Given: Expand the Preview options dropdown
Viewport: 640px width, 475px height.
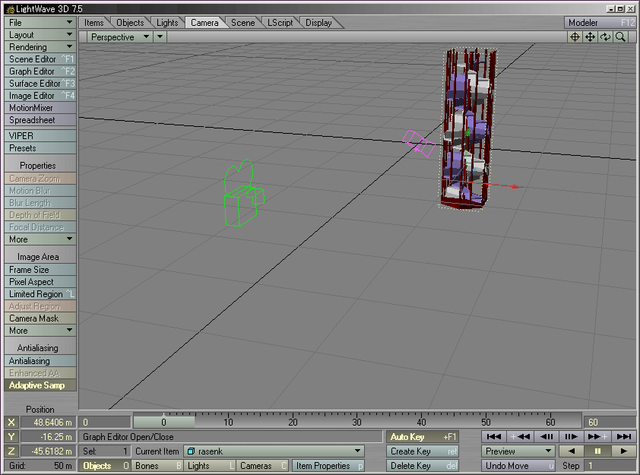Looking at the screenshot, I should tap(517, 451).
